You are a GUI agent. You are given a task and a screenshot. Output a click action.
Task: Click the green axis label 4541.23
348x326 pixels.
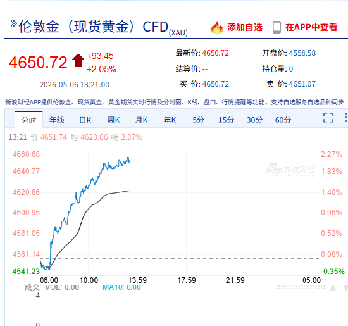tap(26, 272)
